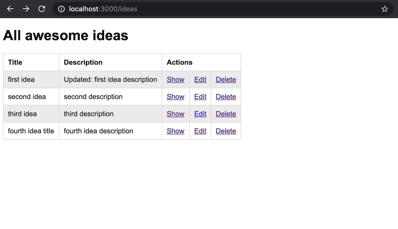Edit the fourth idea title entry
The image size is (398, 229).
[x=200, y=131]
